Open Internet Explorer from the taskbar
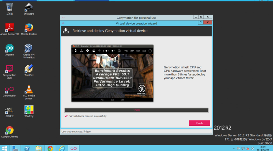Screen dimensions: 273x151 point(62,148)
